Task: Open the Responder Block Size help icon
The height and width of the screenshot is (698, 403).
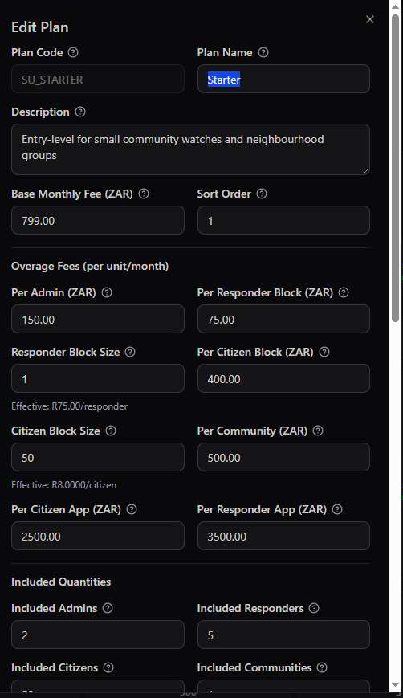Action: pos(130,352)
